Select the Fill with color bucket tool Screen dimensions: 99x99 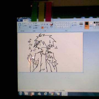(45, 24)
